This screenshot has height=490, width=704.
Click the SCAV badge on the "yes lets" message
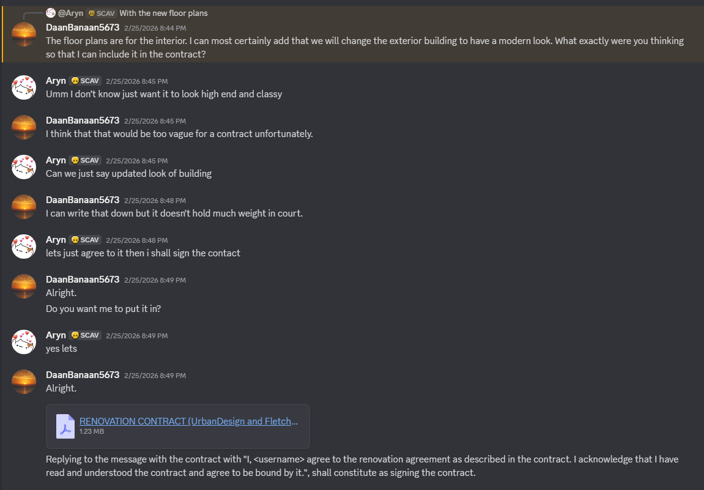point(86,335)
